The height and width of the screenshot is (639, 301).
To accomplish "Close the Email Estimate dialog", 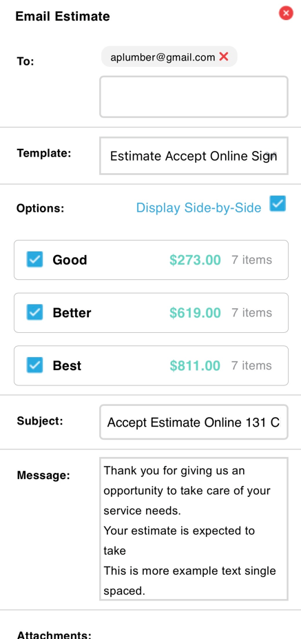I will click(286, 13).
